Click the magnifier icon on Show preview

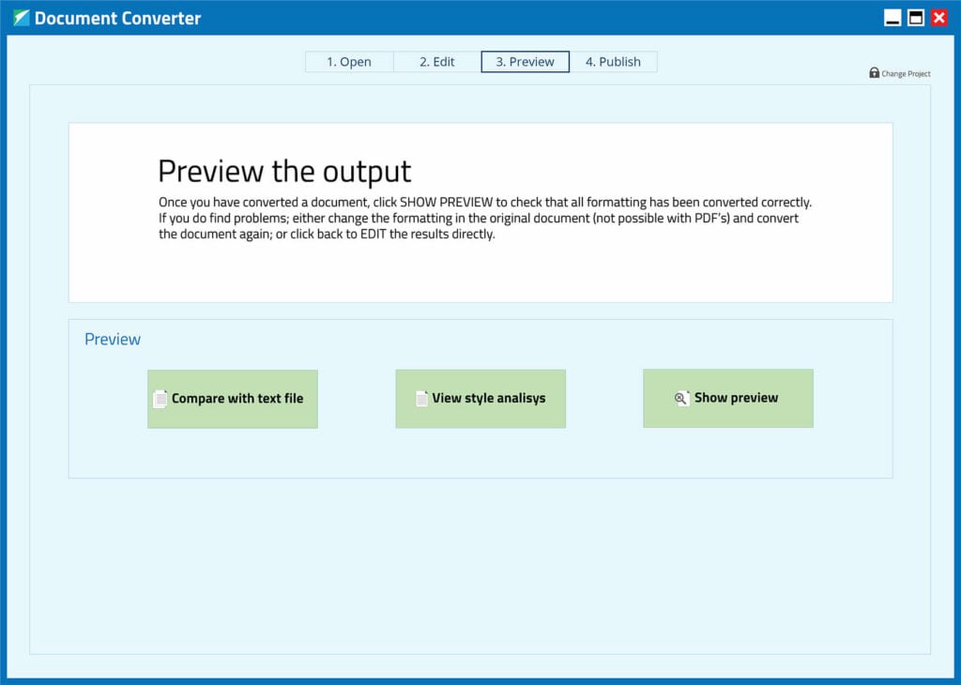681,398
